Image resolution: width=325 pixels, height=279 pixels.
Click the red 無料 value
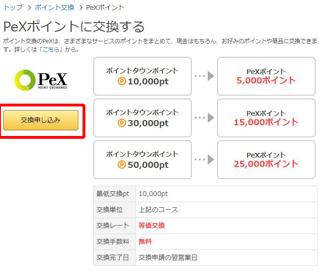[145, 241]
